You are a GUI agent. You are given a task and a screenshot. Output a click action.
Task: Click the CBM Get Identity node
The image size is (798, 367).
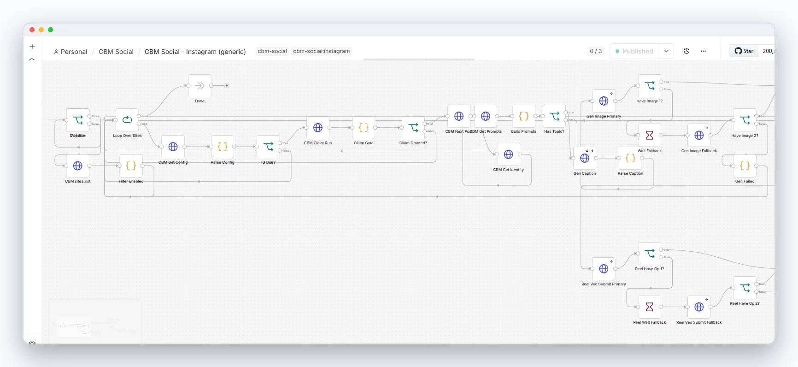508,154
